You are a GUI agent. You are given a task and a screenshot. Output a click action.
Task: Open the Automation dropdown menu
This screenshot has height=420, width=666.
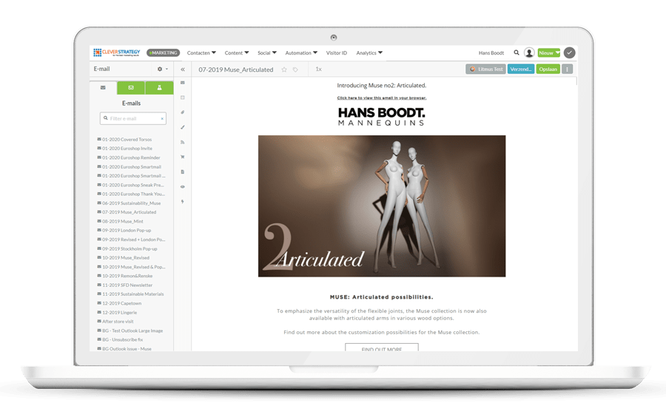point(301,53)
